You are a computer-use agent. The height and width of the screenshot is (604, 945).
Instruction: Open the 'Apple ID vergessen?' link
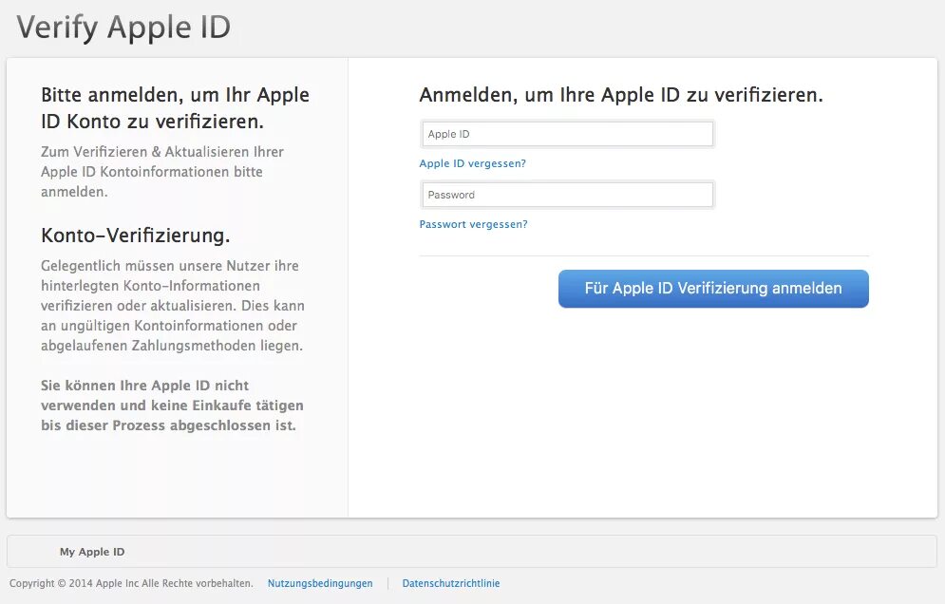[473, 163]
